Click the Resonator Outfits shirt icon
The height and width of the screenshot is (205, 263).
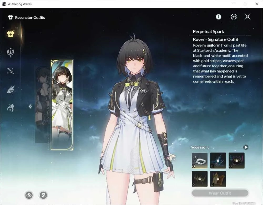(11, 17)
